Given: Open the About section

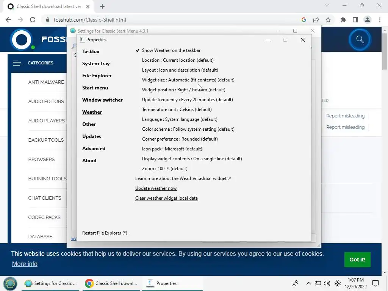Looking at the screenshot, I should click(89, 161).
